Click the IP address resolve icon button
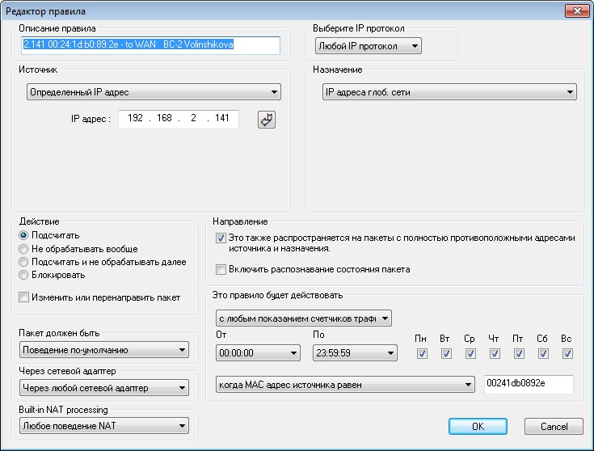 [x=267, y=120]
